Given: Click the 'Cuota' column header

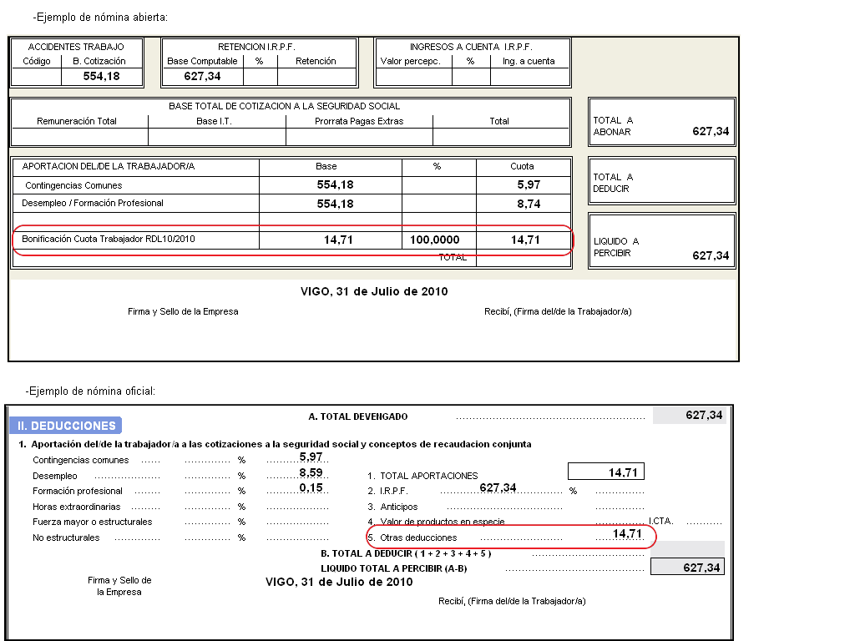Looking at the screenshot, I should (x=522, y=166).
